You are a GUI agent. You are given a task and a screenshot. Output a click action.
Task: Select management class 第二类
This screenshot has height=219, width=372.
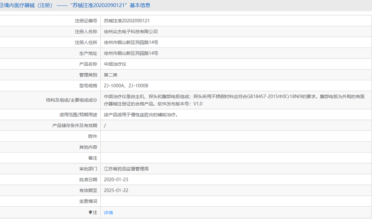111,75
